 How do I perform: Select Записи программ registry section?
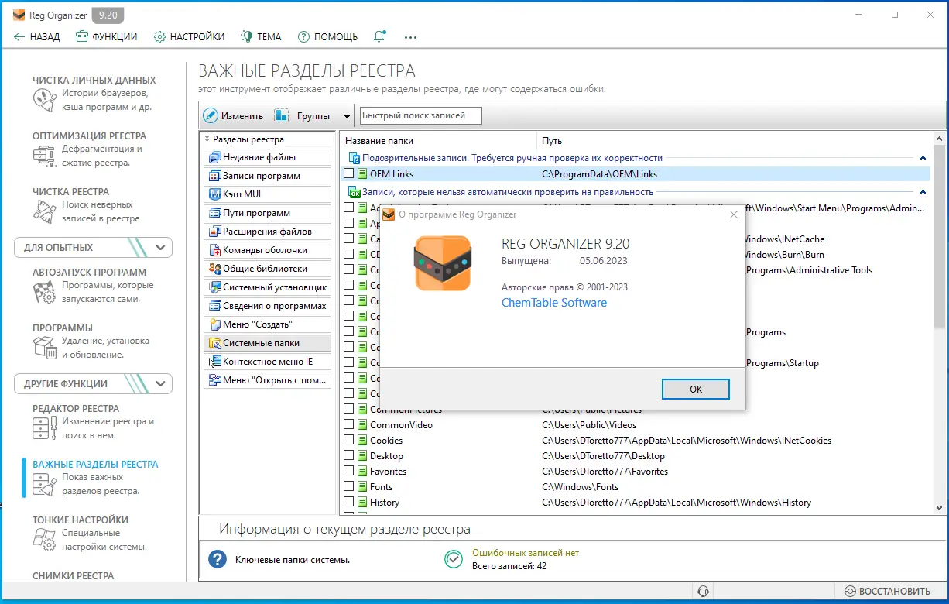(x=267, y=176)
